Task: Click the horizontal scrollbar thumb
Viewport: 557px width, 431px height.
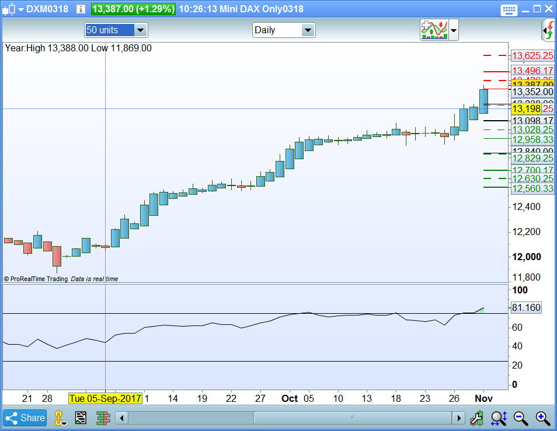Action: [353, 418]
